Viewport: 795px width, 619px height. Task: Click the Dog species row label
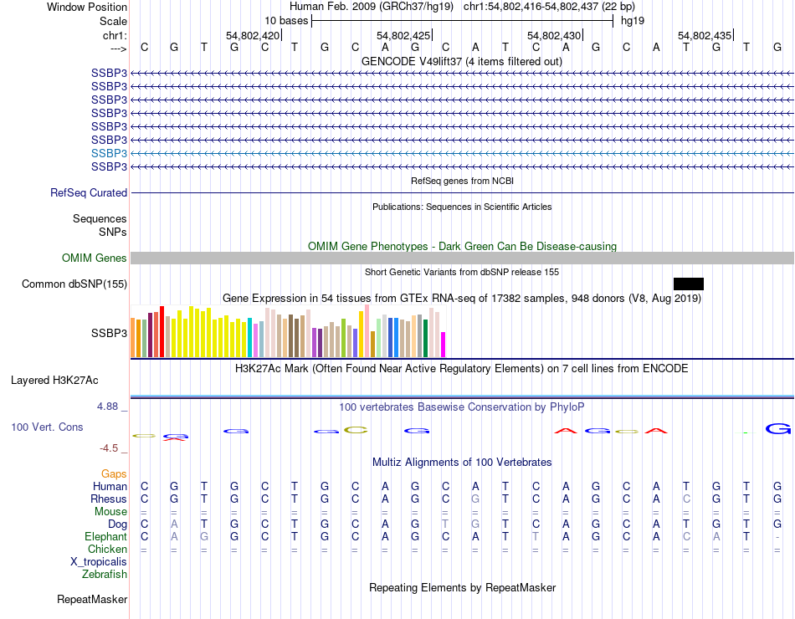tap(117, 524)
